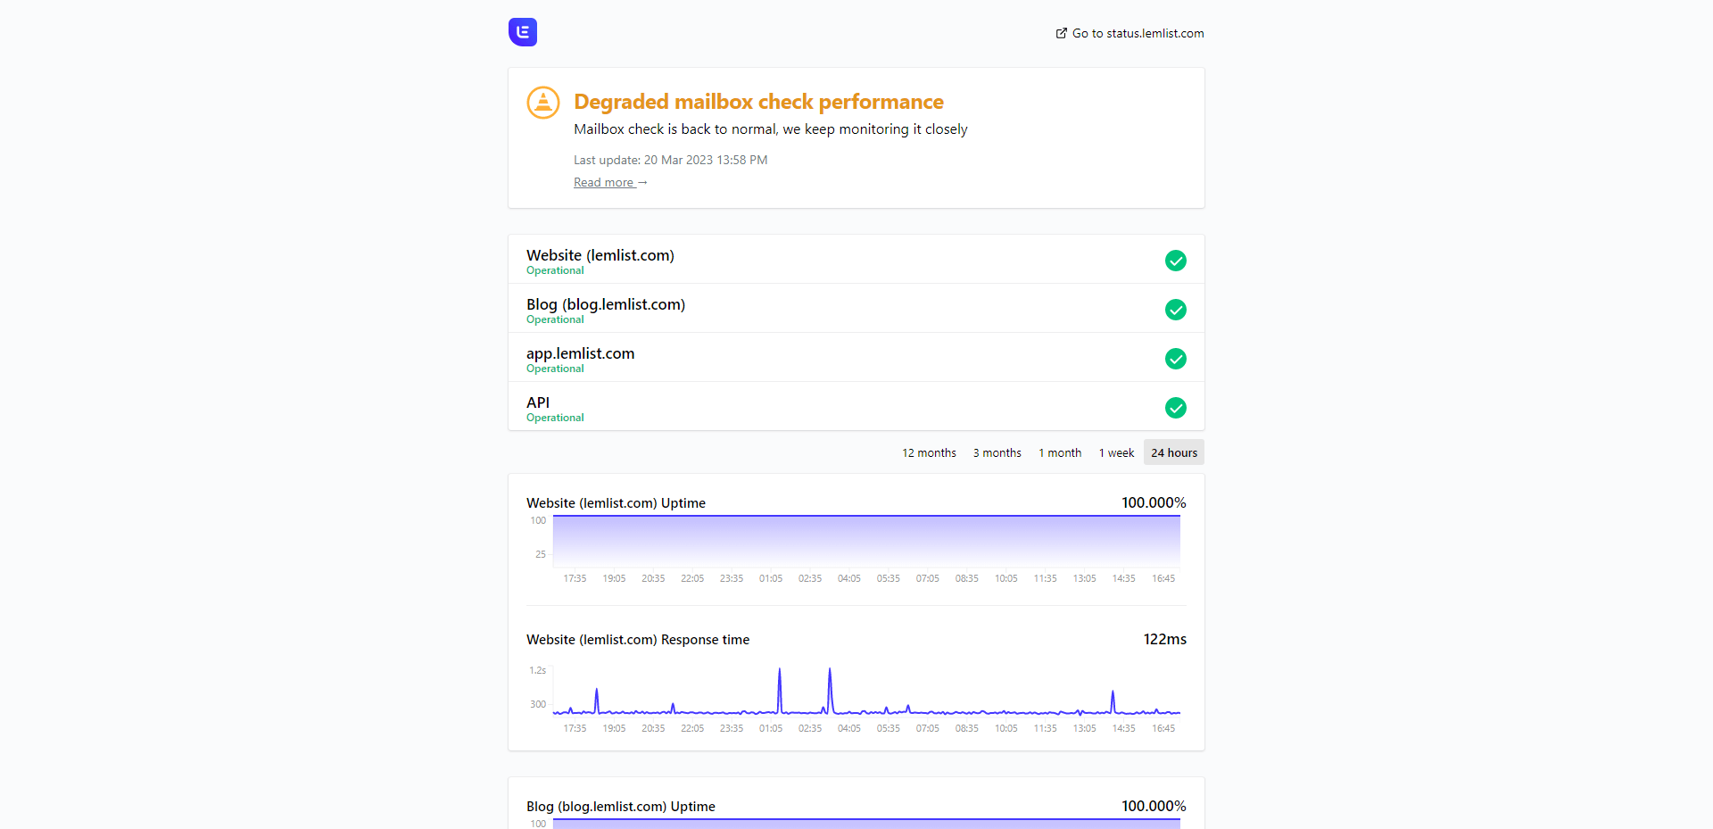Click the Blog (blog.lemlist.com) status row title
The height and width of the screenshot is (829, 1713).
click(x=606, y=304)
